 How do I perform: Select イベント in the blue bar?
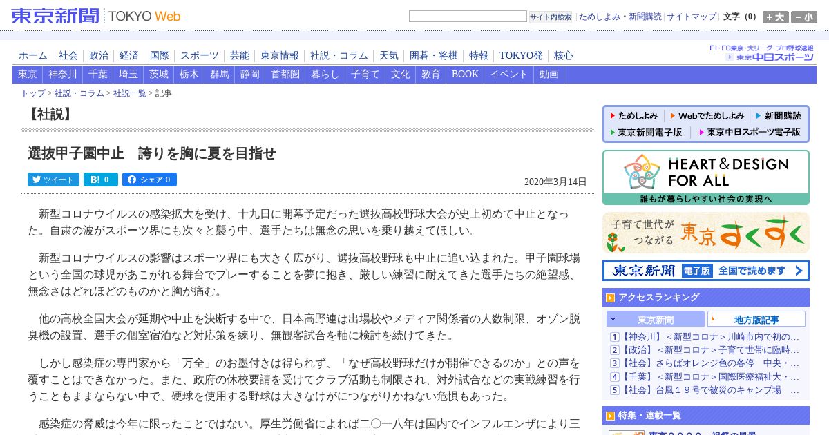coord(509,75)
